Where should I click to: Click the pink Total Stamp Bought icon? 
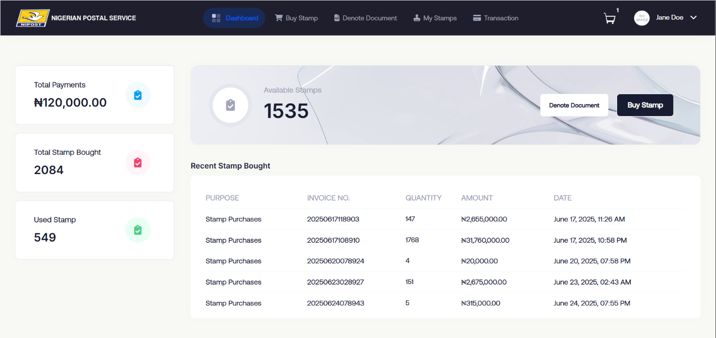(138, 162)
